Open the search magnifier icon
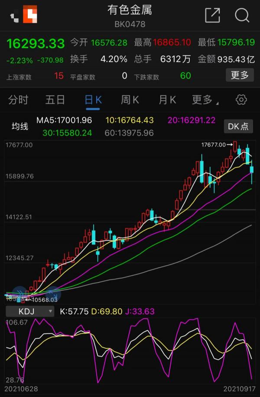Image resolution: width=260 pixels, height=397 pixels. tap(242, 16)
